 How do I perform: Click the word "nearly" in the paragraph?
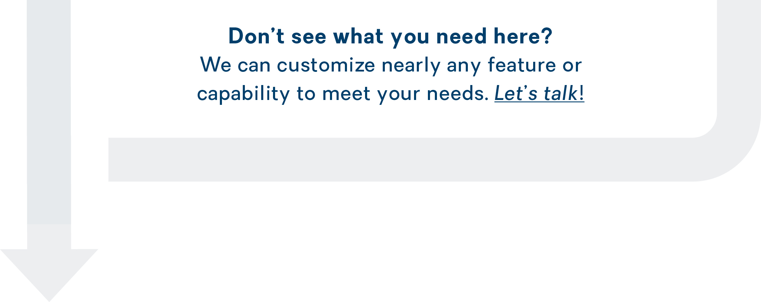click(411, 65)
